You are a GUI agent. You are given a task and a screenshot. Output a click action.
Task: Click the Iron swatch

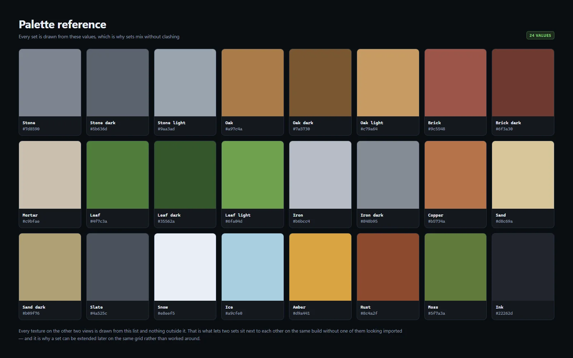[x=320, y=175]
